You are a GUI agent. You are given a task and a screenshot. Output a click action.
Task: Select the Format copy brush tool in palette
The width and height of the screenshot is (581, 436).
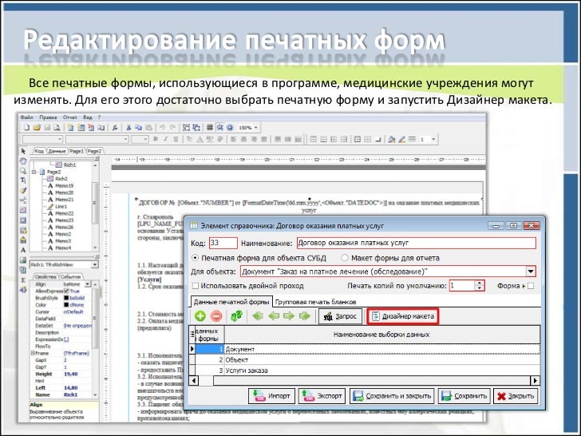(x=23, y=191)
